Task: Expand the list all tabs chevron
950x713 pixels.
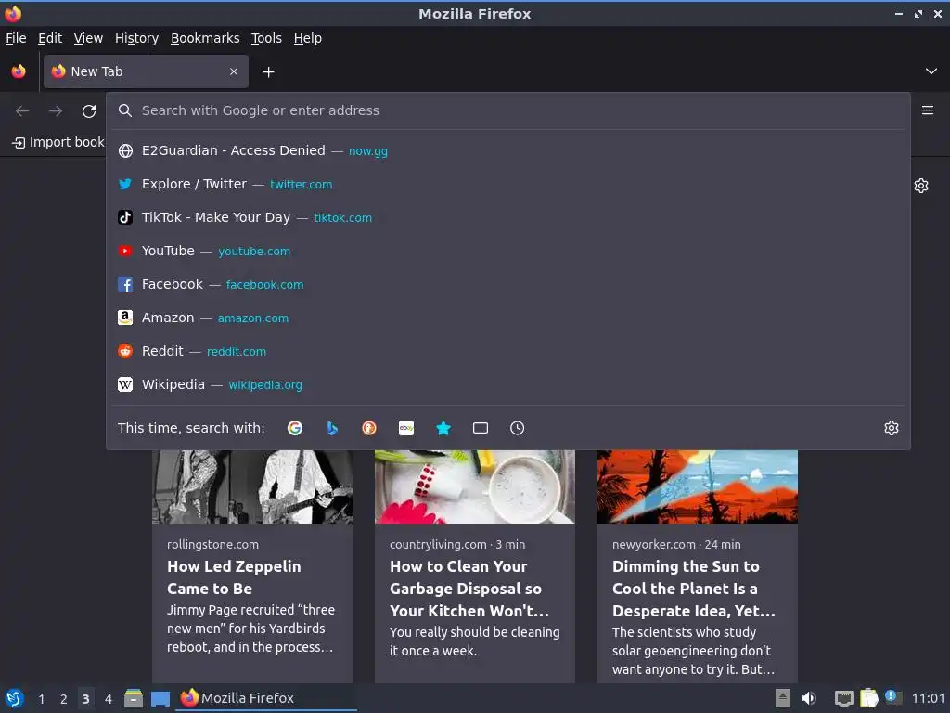Action: tap(931, 71)
